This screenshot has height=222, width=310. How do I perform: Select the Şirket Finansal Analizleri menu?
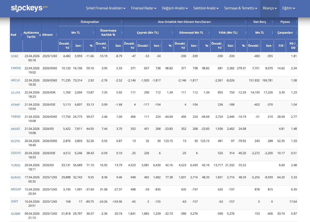[x=105, y=8]
